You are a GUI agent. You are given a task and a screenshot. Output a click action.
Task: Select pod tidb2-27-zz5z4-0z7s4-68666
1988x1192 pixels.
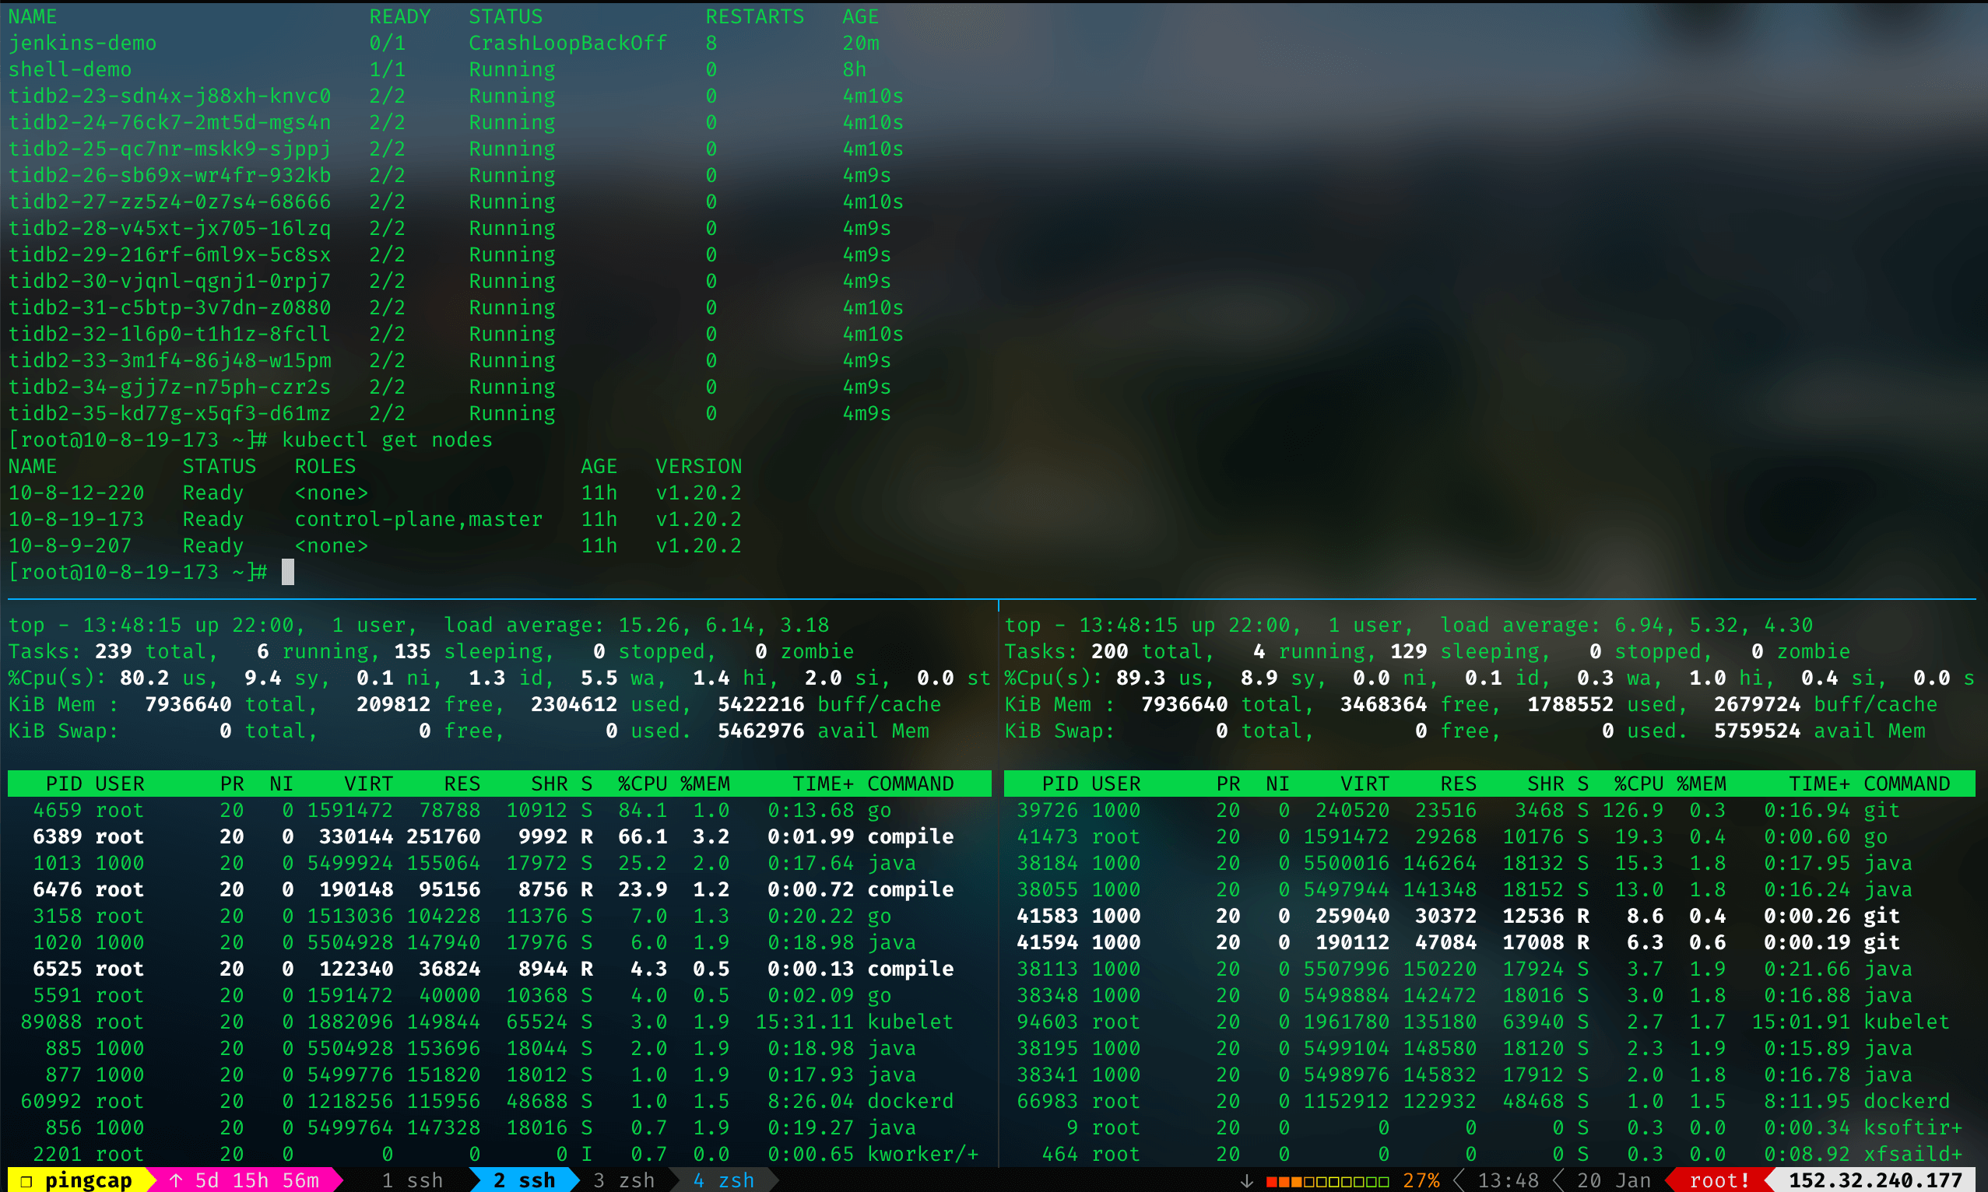click(x=170, y=202)
